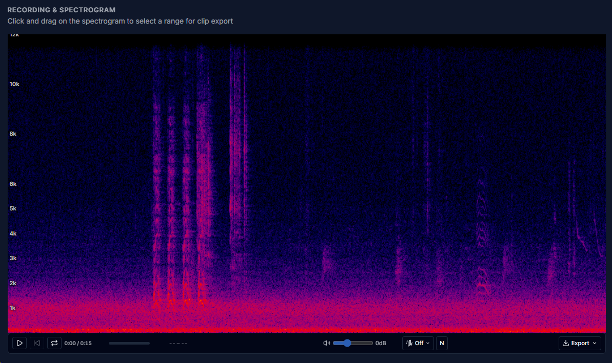Click the download icon in Export
612x363 pixels.
coord(566,343)
